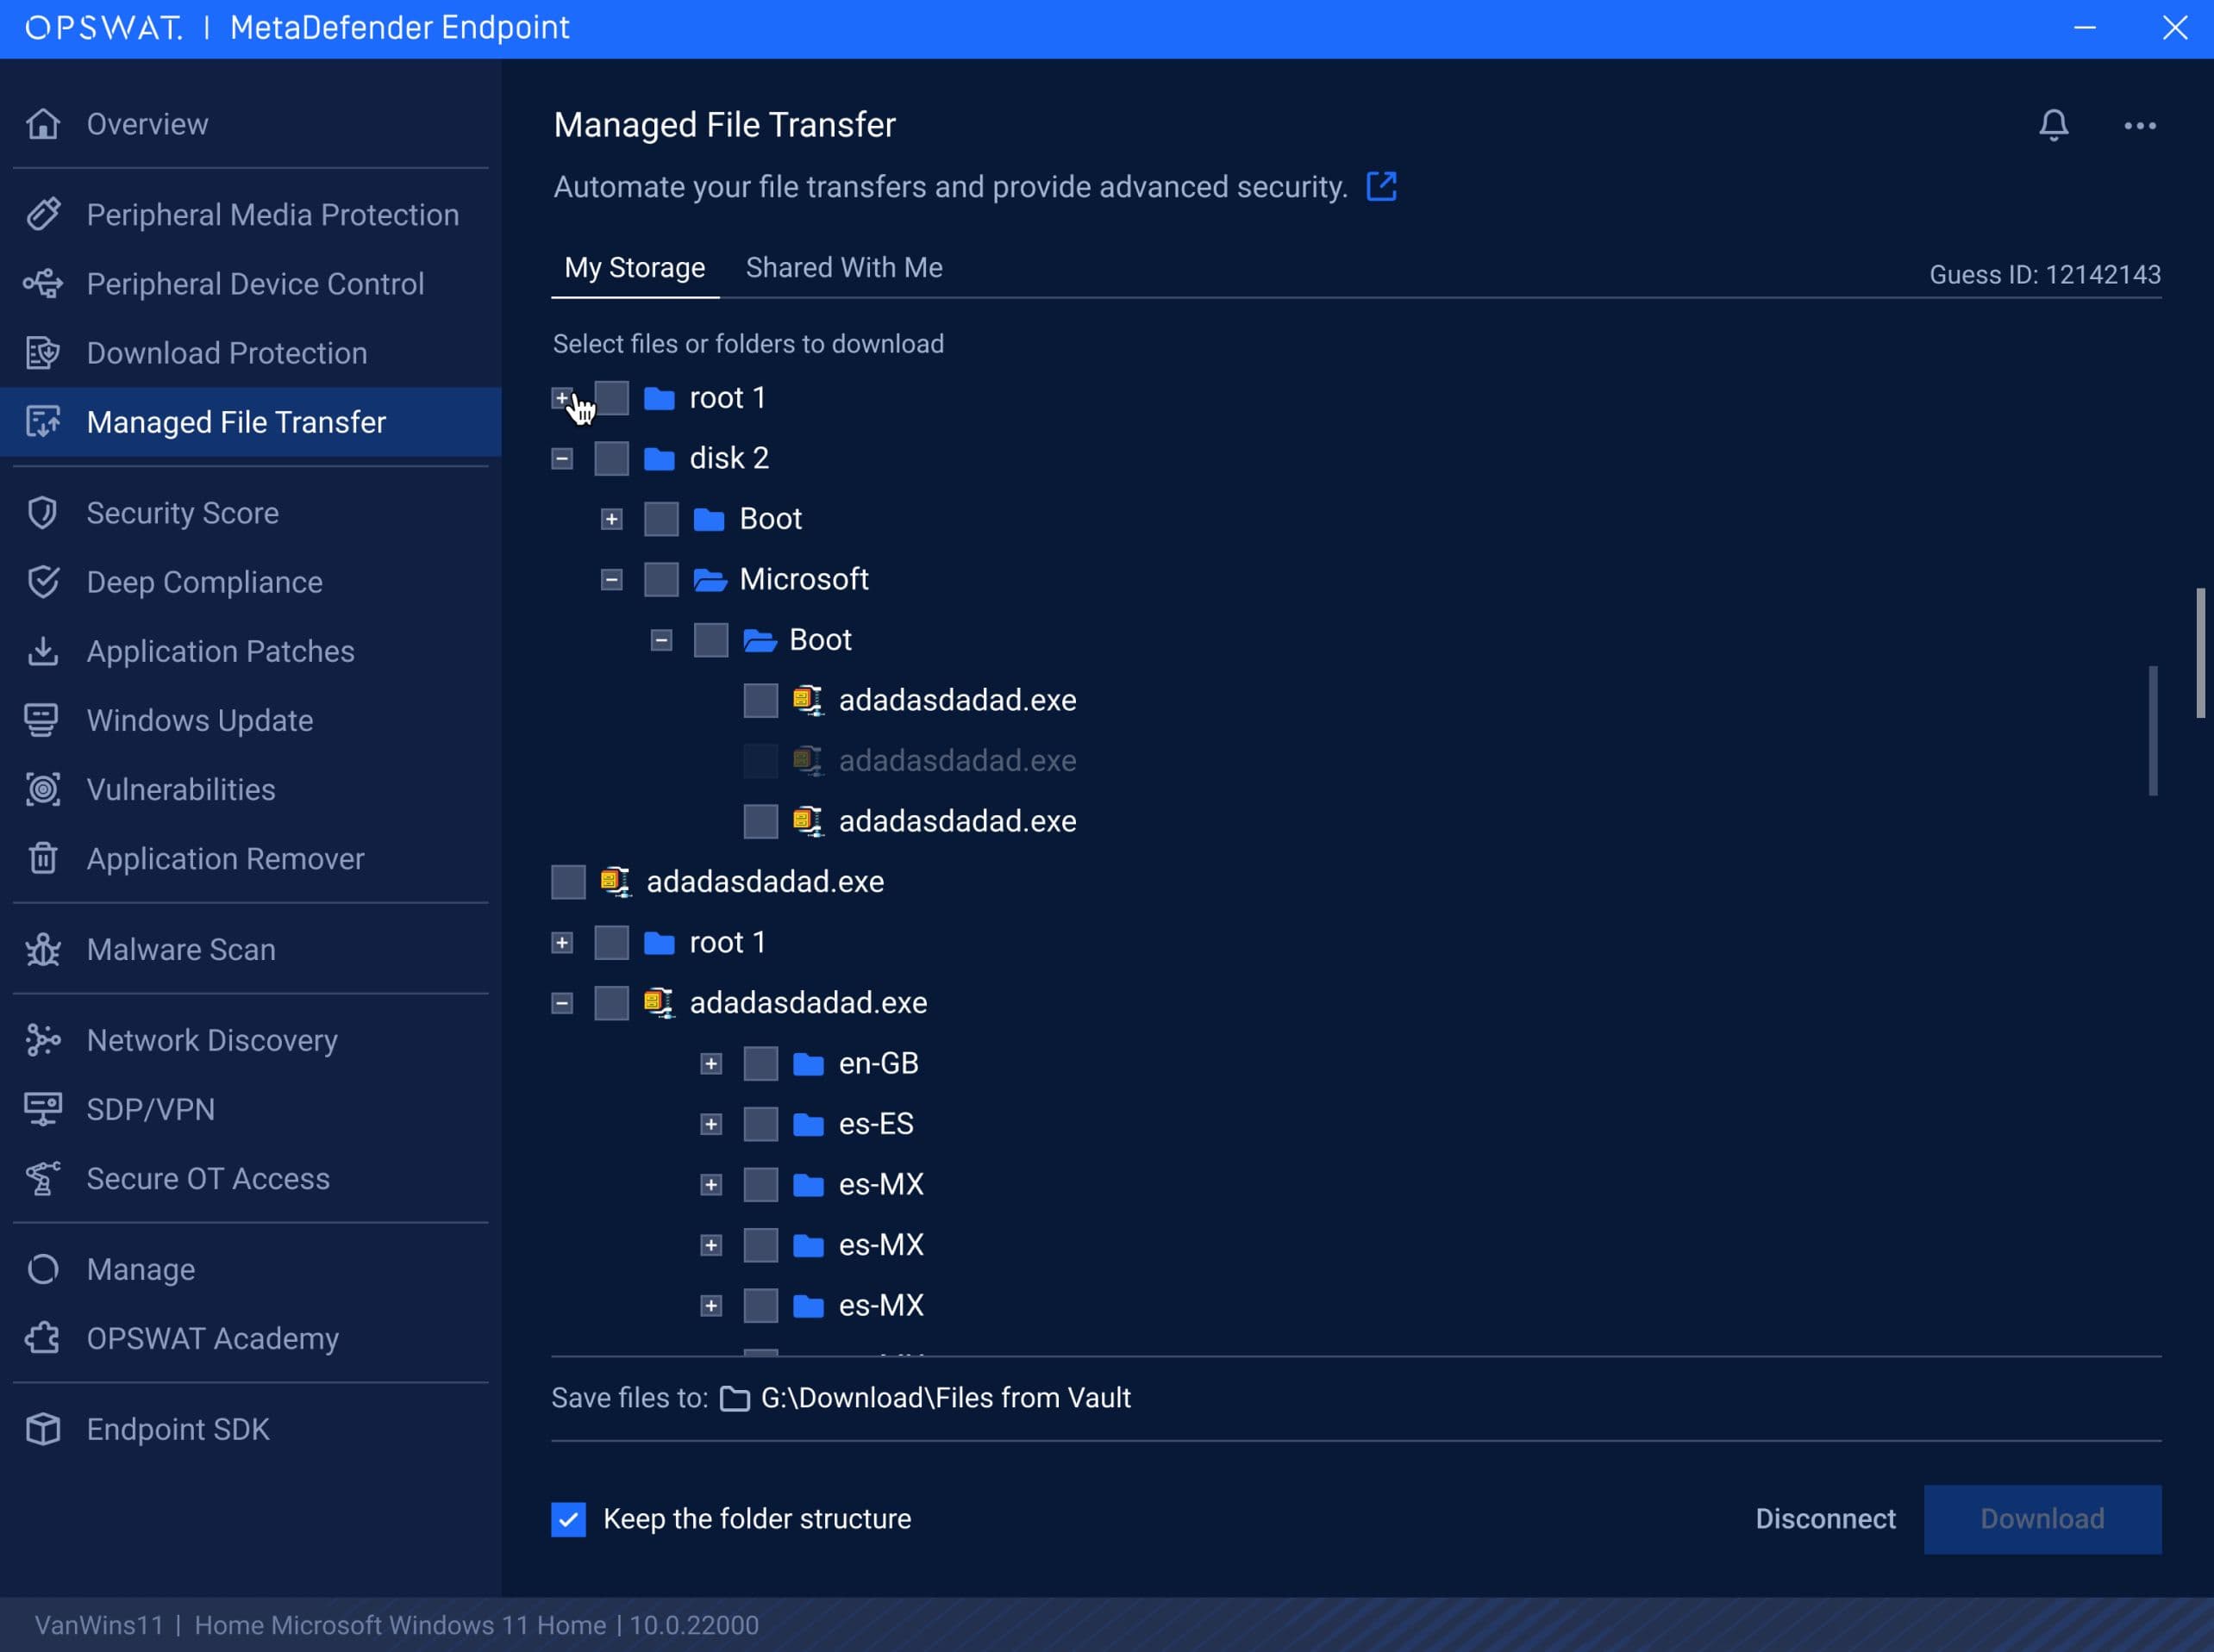Click the file tree inner scrollbar
The height and width of the screenshot is (1652, 2214).
[x=2153, y=730]
